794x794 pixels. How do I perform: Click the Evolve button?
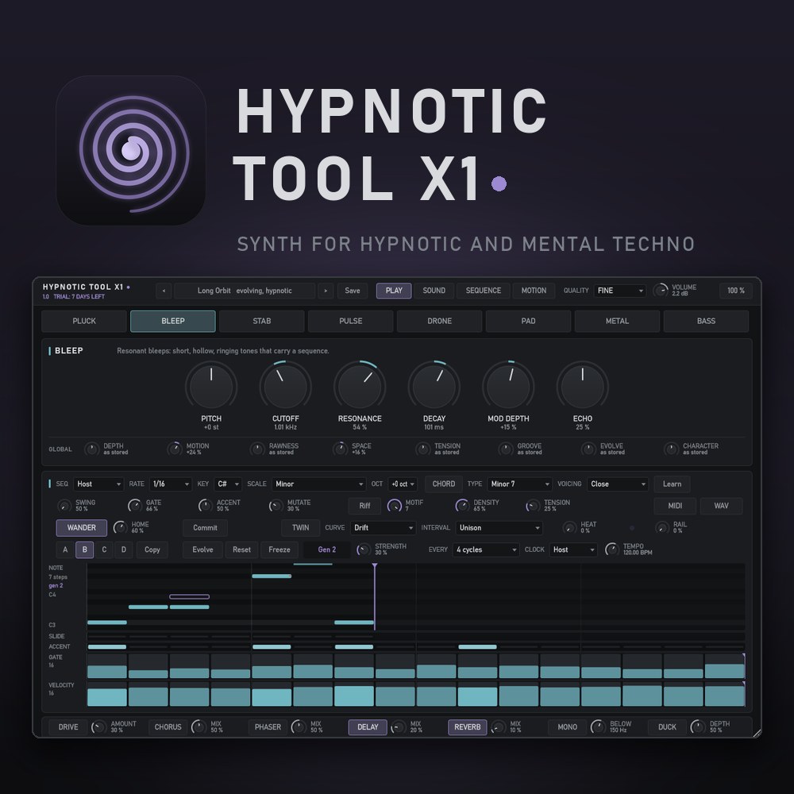[x=202, y=549]
